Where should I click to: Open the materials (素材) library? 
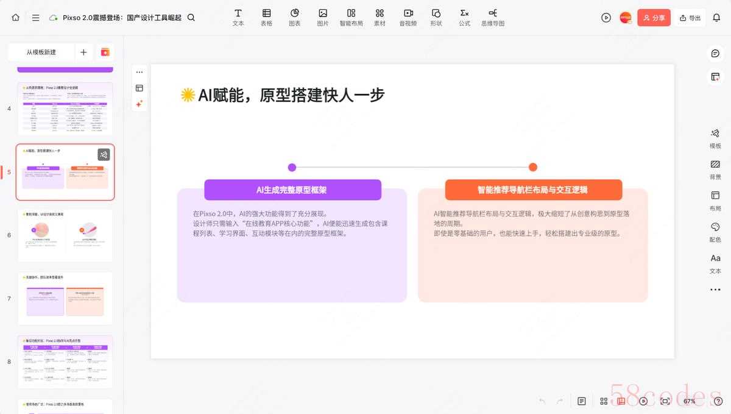pyautogui.click(x=380, y=18)
